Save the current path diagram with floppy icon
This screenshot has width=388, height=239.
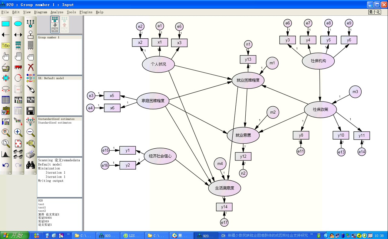pyautogui.click(x=30, y=111)
